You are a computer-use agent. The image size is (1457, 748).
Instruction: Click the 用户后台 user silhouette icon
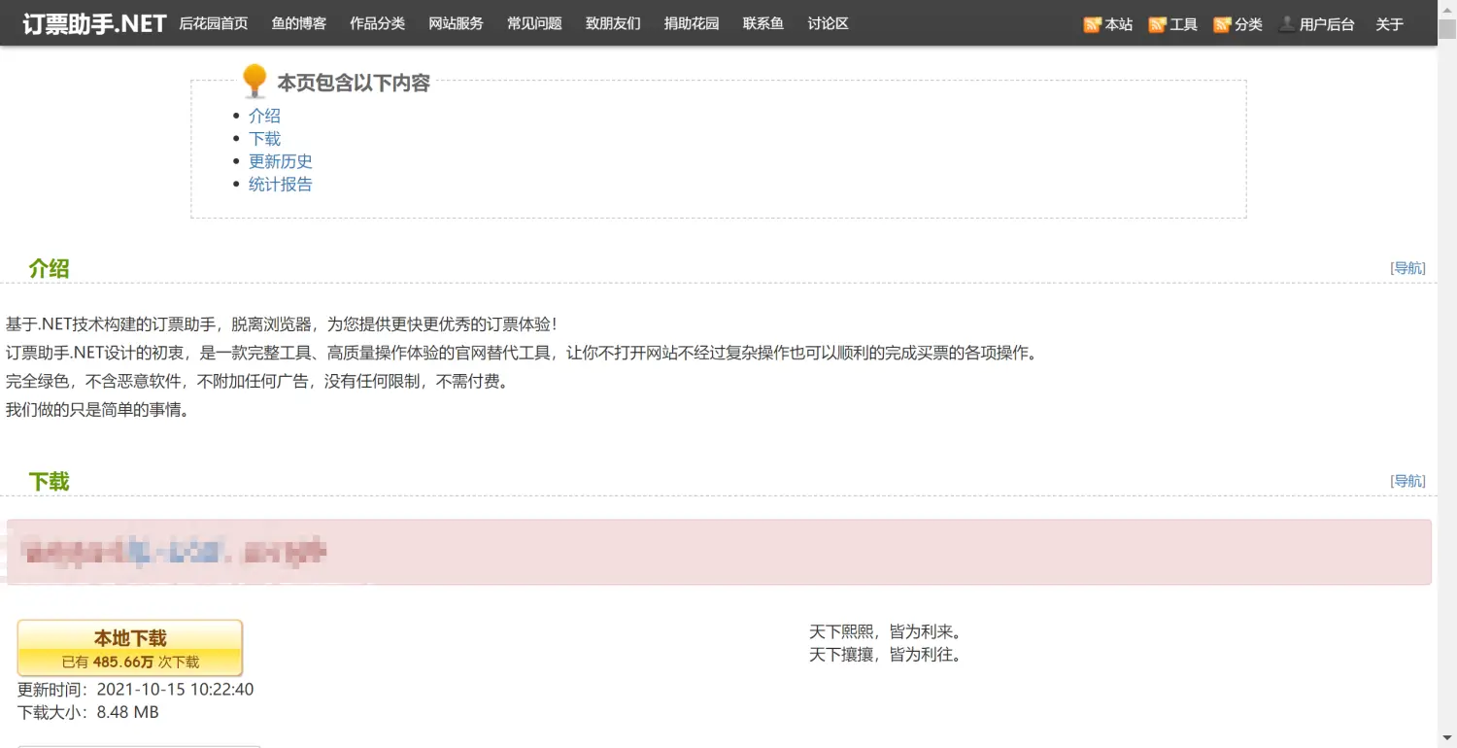coord(1286,23)
